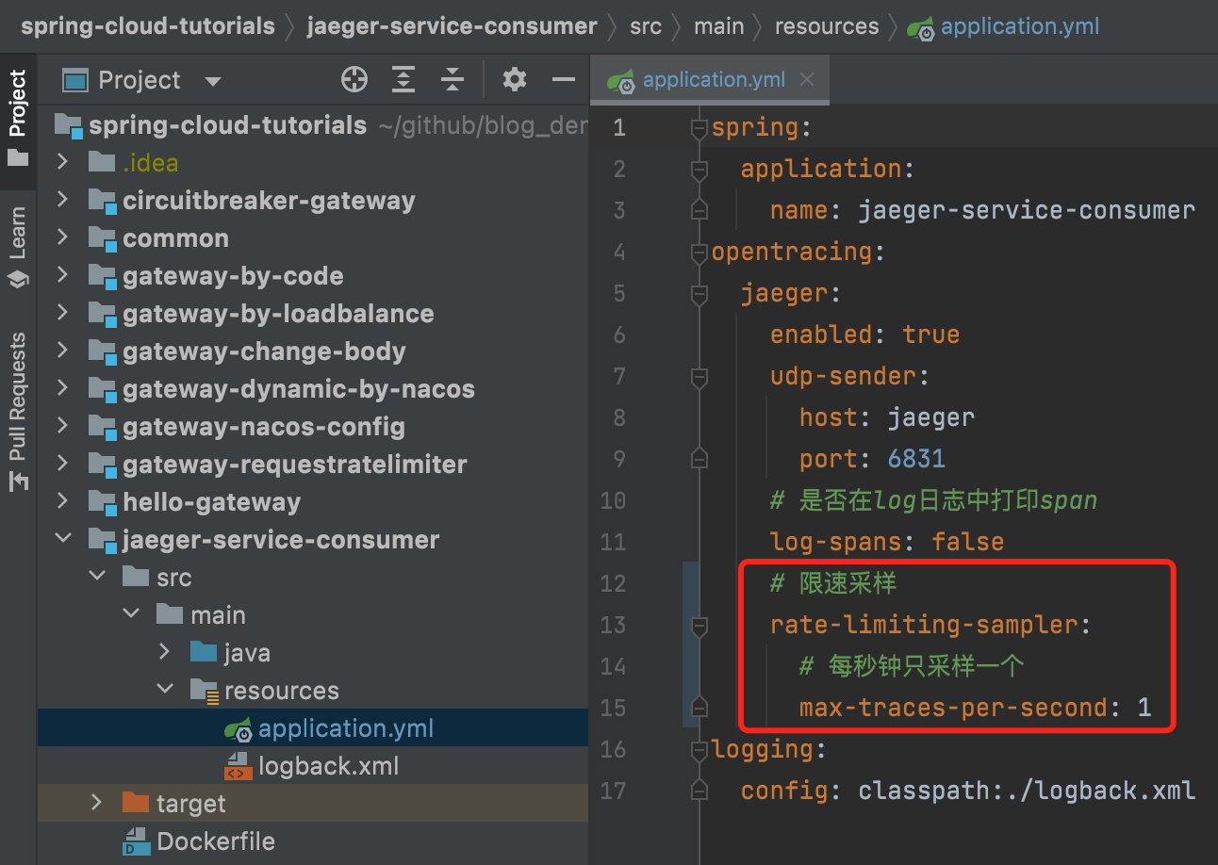Expand the java folder chevron
Screen dimensions: 1218x865
click(x=165, y=652)
